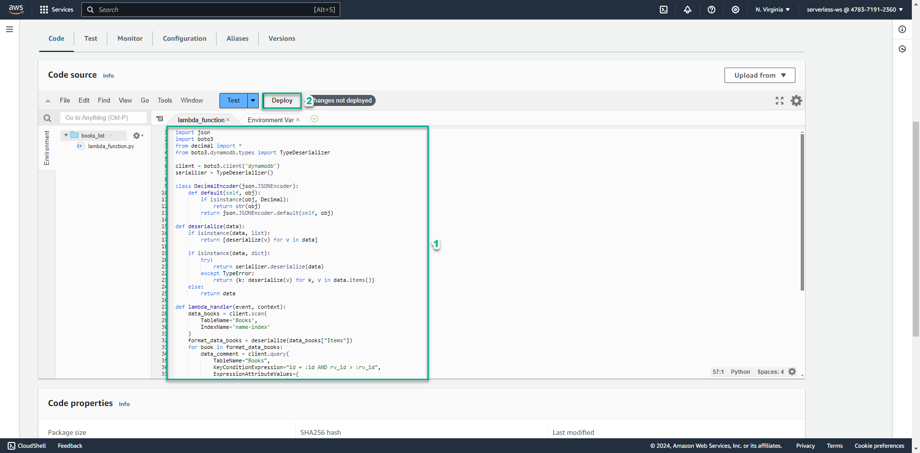Click the page vertical scrollbar
This screenshot has height=453, width=920.
point(916,229)
